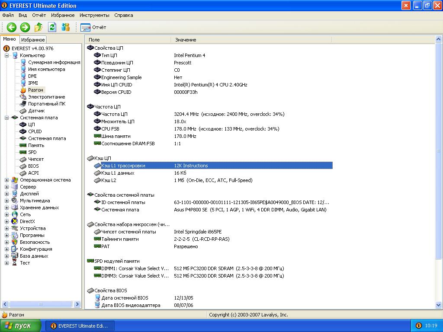This screenshot has width=443, height=332.
Task: Click the Пуск start button
Action: pyautogui.click(x=20, y=326)
